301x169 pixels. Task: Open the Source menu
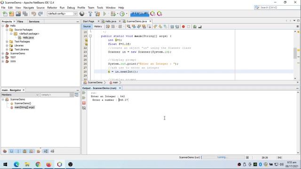click(x=40, y=8)
